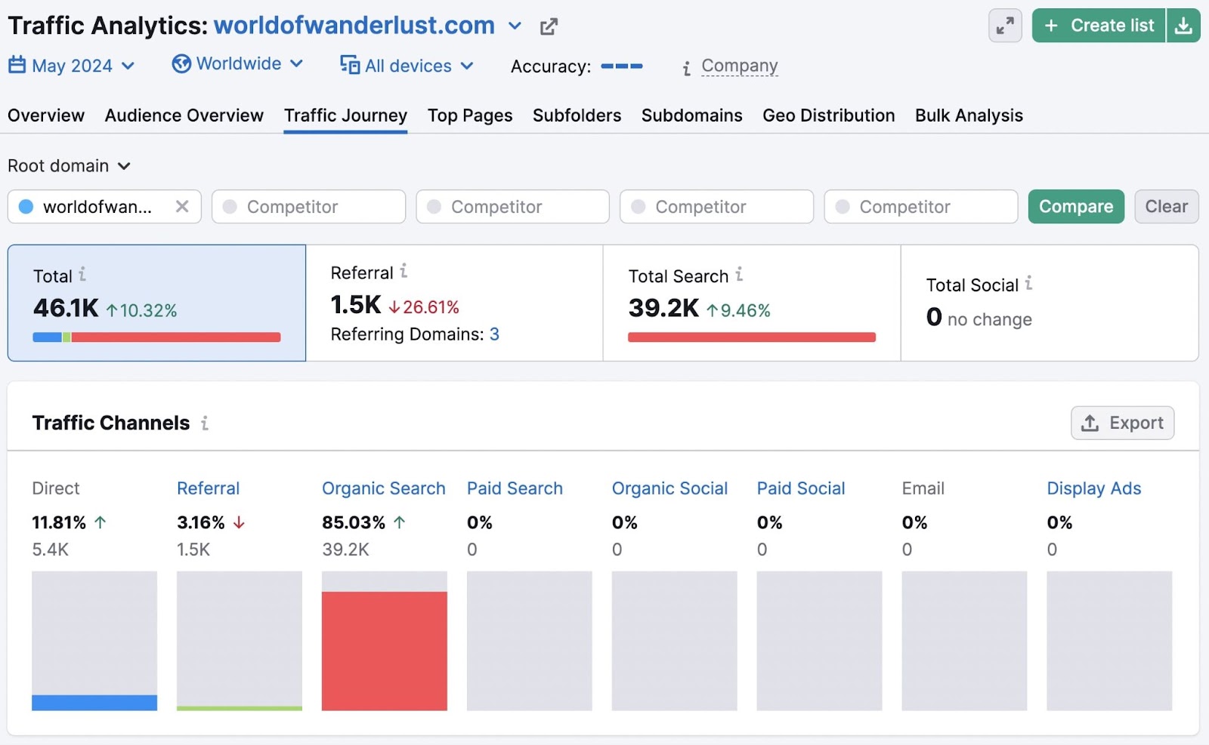This screenshot has width=1209, height=745.
Task: Click the Create list button
Action: [x=1099, y=26]
